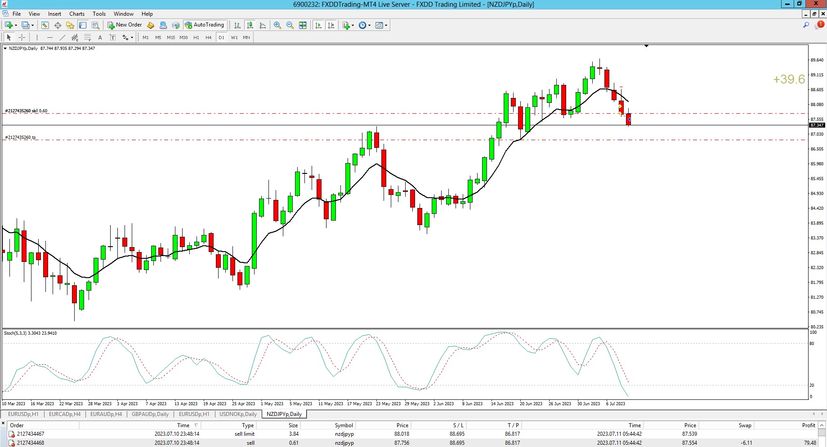Select the Text Label tool
This screenshot has width=827, height=447.
(112, 37)
